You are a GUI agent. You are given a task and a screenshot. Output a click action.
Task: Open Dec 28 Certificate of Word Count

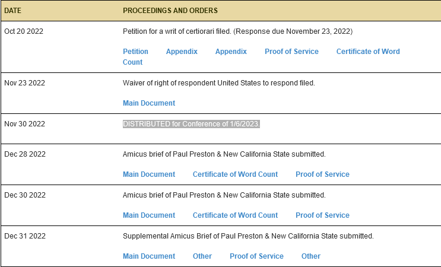point(235,174)
